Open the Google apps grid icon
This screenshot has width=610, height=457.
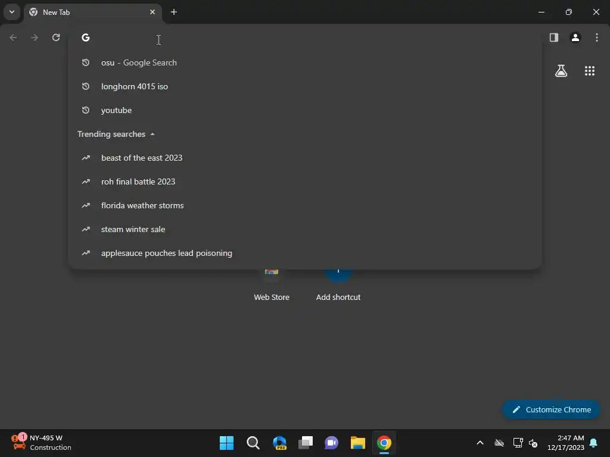tap(590, 71)
